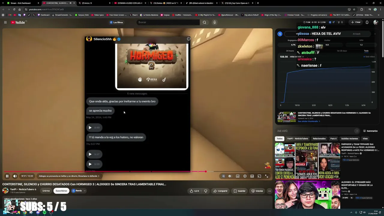Expand the video chapter title chevron
The image size is (384, 216).
(x=98, y=176)
